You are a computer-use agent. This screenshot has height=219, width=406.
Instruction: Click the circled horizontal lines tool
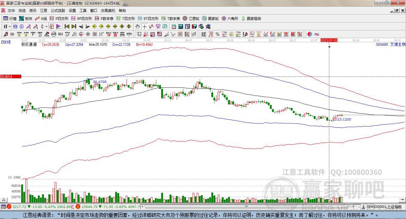[x=54, y=34]
